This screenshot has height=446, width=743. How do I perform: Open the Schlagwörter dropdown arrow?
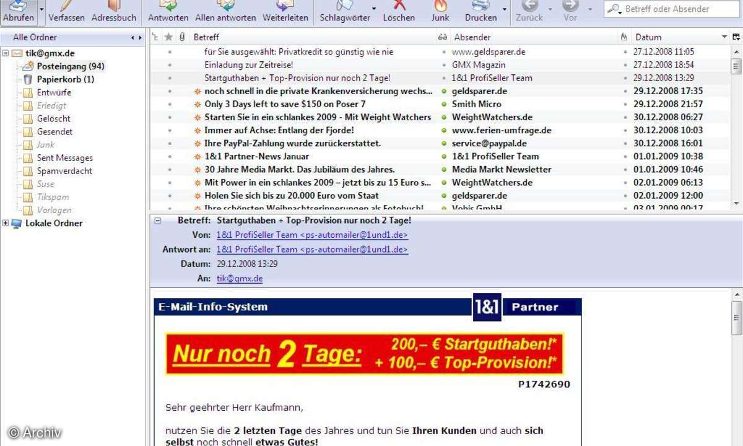[374, 10]
